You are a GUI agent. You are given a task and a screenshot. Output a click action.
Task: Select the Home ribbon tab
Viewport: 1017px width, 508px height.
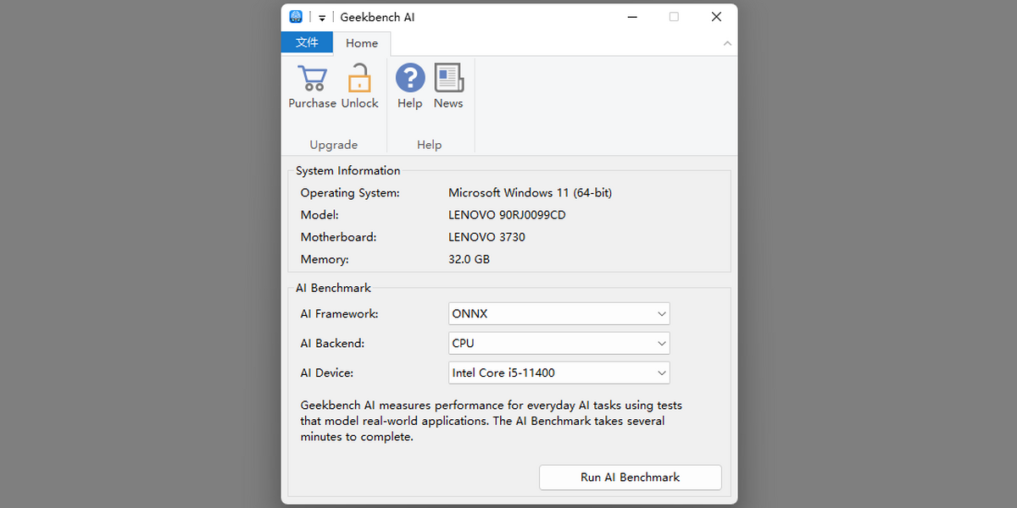[362, 43]
